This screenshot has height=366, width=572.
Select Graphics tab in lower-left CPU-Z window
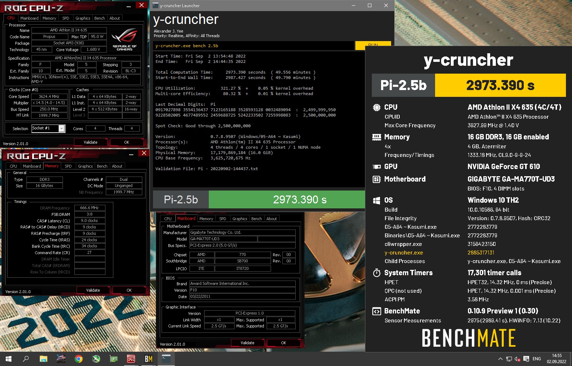pos(85,166)
